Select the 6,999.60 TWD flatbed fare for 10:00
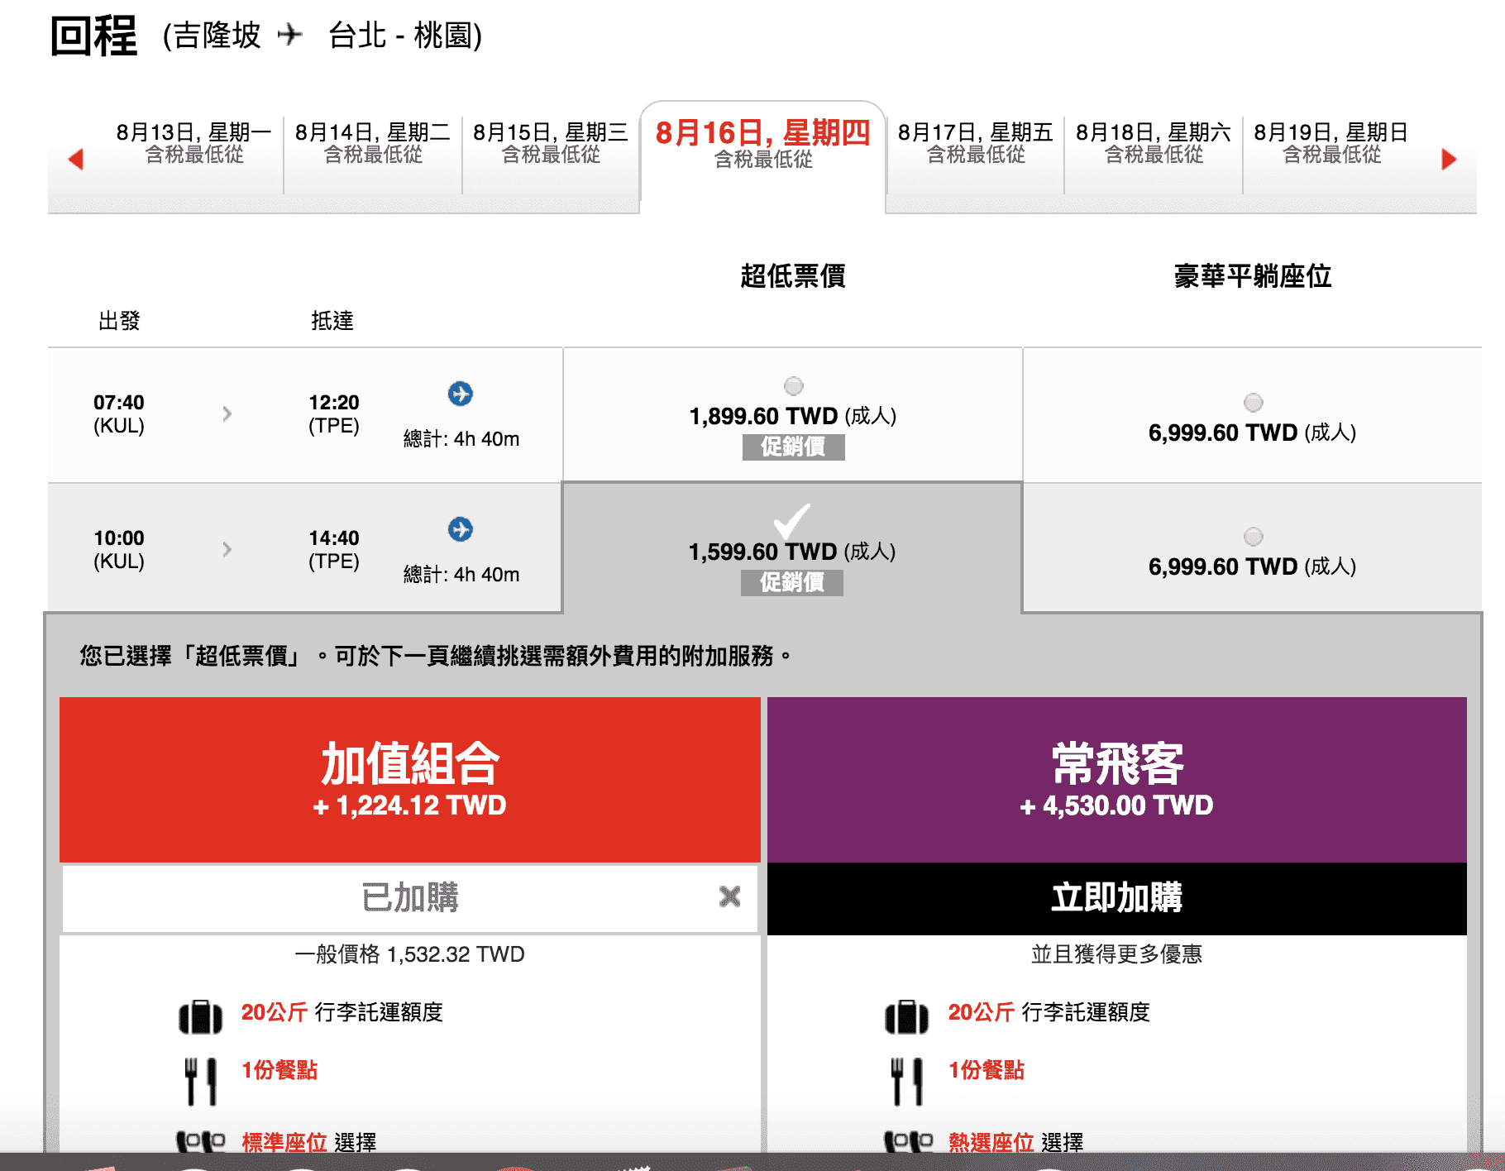This screenshot has height=1171, width=1505. tap(1254, 537)
